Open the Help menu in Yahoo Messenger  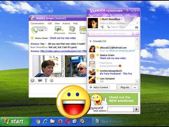pyautogui.click(x=127, y=15)
